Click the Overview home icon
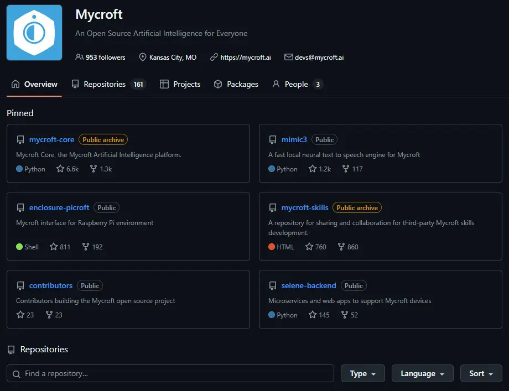 coord(15,84)
